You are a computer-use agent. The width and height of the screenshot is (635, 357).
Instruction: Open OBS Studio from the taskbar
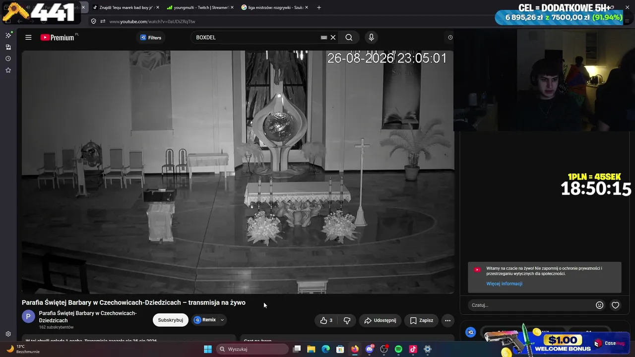pos(384,349)
